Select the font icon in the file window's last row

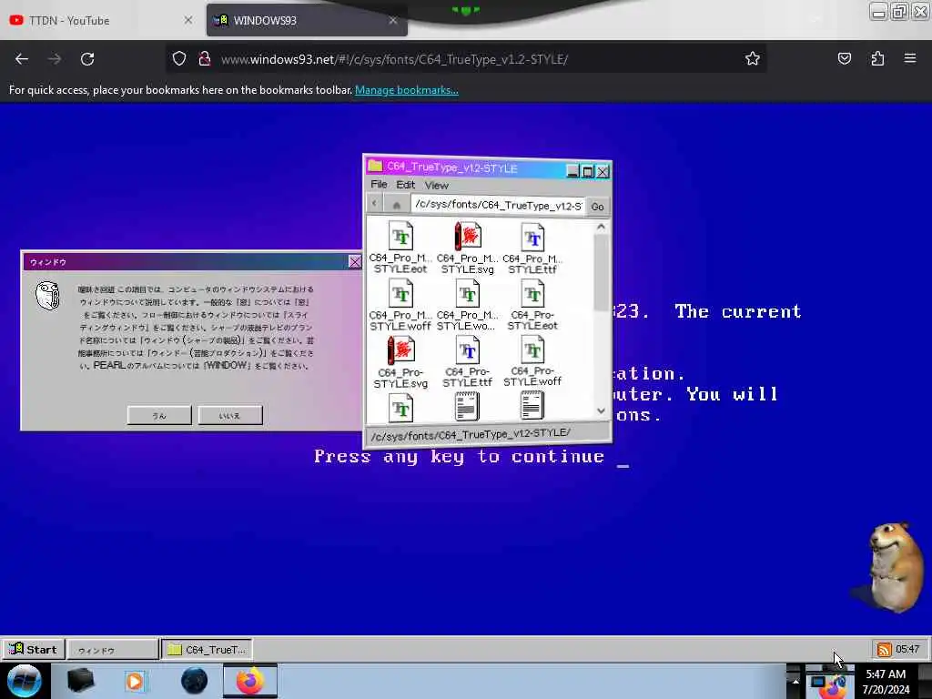[401, 407]
